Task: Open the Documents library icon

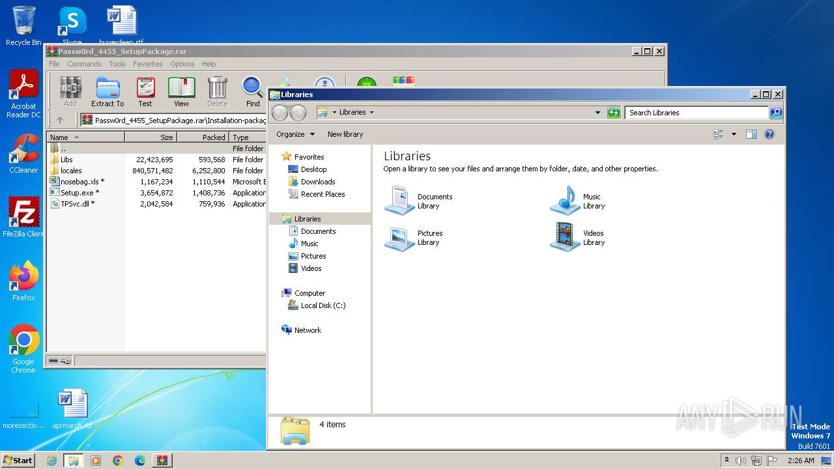Action: coord(399,201)
